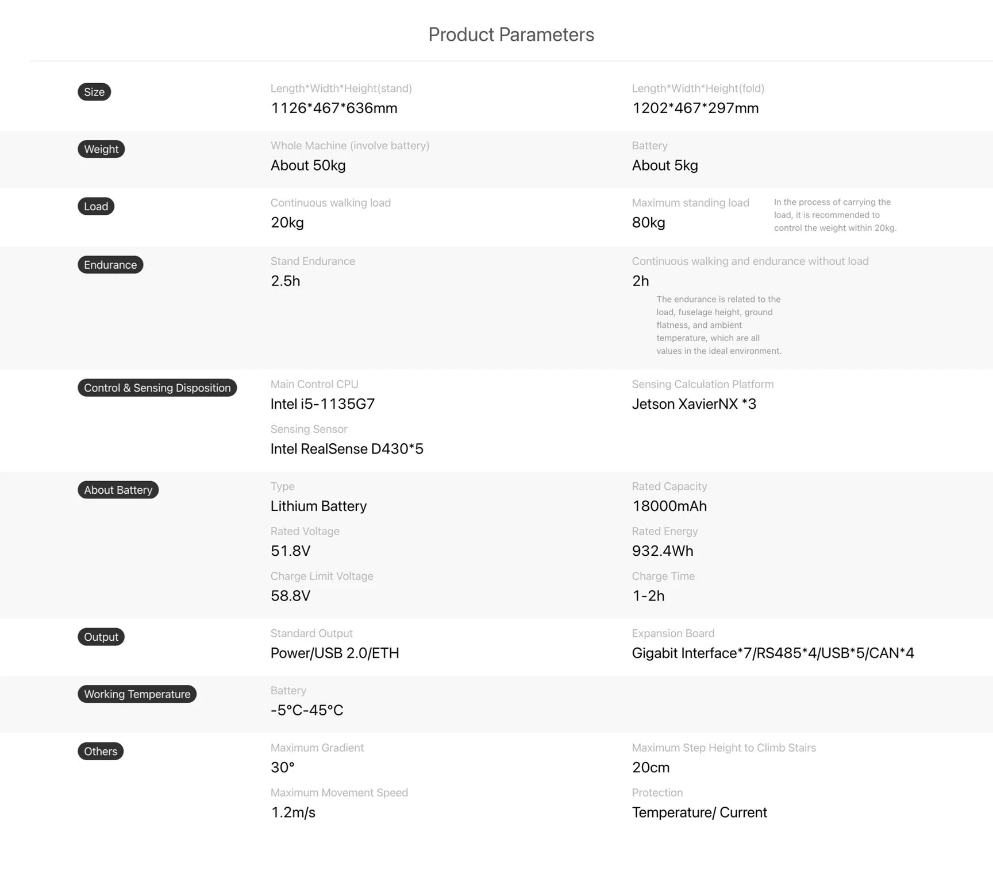
Task: Select the Load category badge
Action: pyautogui.click(x=96, y=207)
